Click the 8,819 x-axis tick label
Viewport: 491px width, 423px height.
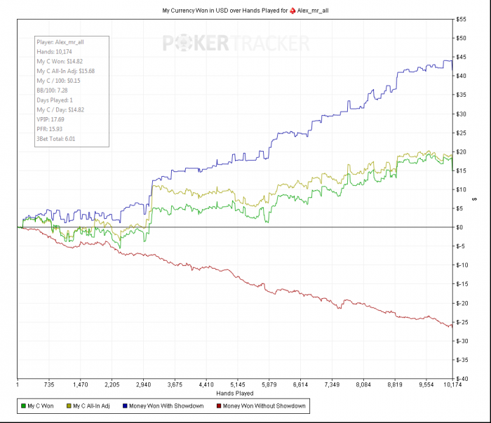pos(395,384)
